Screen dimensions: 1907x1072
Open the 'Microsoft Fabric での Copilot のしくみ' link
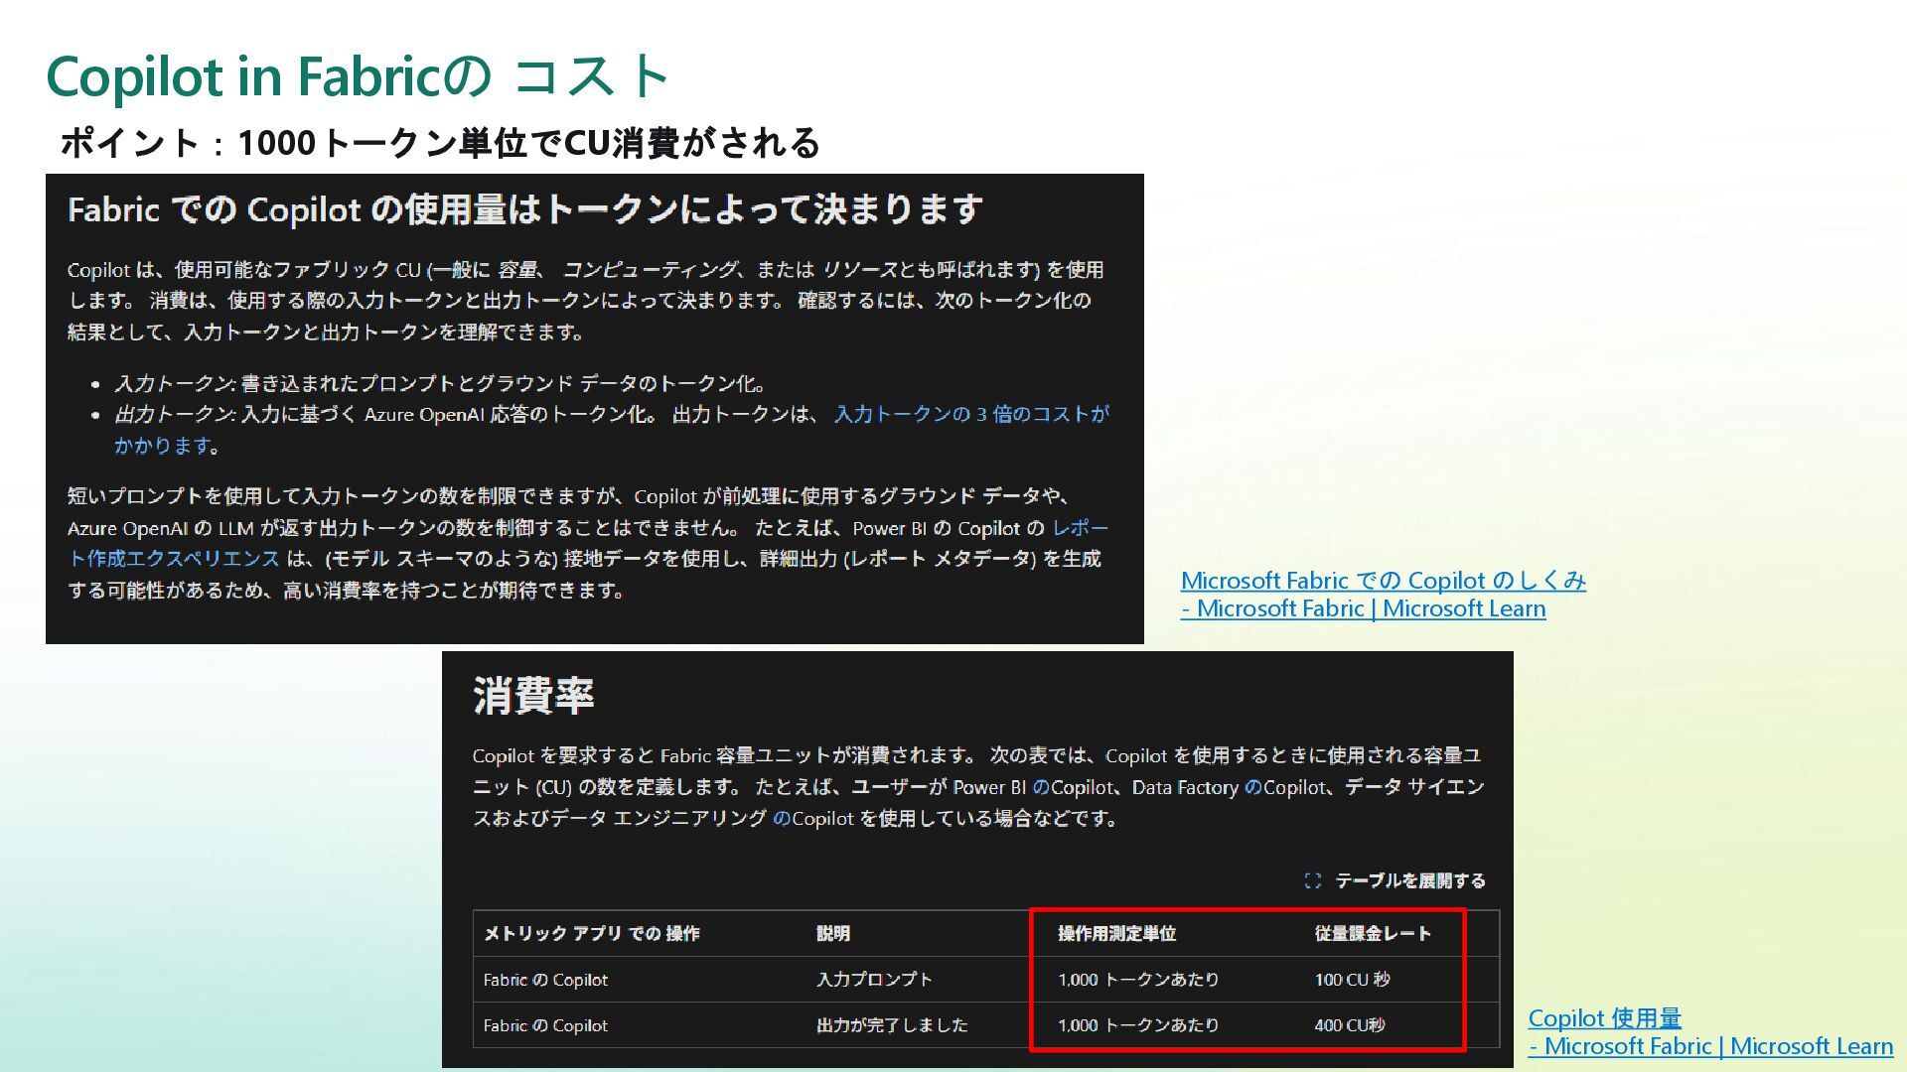pyautogui.click(x=1383, y=594)
